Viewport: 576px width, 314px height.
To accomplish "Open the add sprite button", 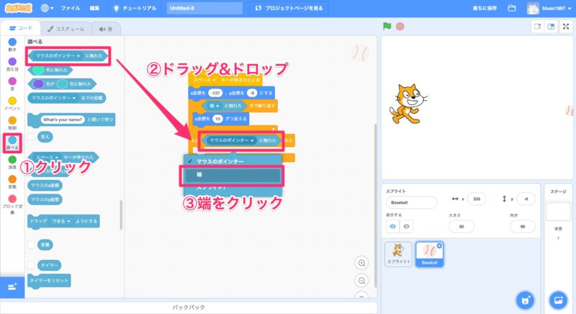I will [527, 298].
